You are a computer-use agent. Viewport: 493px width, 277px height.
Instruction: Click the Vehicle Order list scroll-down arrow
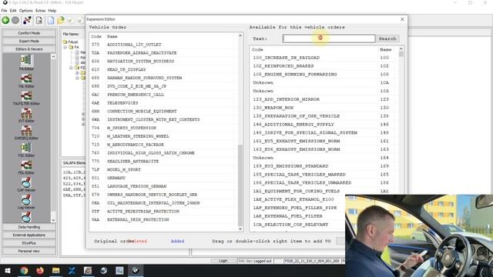click(240, 229)
